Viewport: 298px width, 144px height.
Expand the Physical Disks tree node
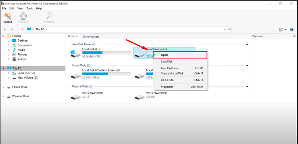click(x=3, y=96)
